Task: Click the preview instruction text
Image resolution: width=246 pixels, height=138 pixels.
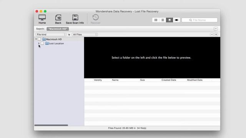Action: pos(151,58)
